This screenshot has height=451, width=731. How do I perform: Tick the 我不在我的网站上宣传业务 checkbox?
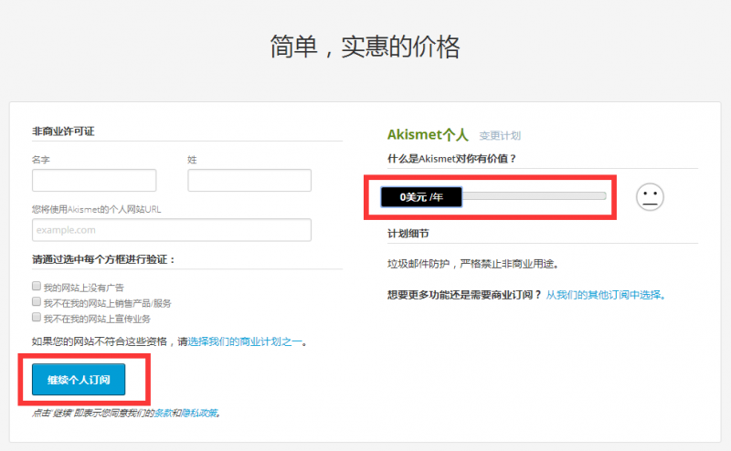(x=37, y=318)
